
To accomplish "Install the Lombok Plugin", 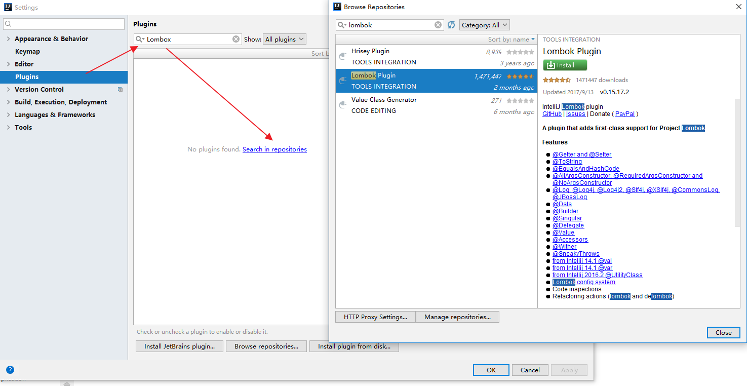I will click(x=565, y=65).
